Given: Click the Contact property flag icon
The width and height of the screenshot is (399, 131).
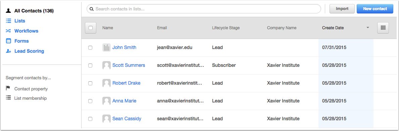Looking at the screenshot, I should [x=8, y=88].
